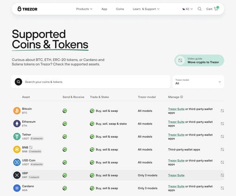Click 'Only 3 models' in XRP row
The height and width of the screenshot is (196, 236).
147,175
